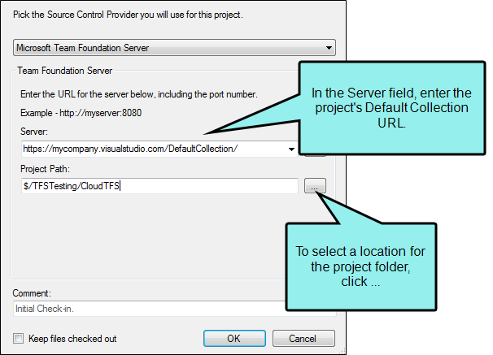Click the OK button

tap(234, 339)
